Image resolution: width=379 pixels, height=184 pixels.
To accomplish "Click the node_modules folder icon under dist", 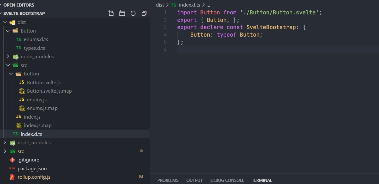I will coord(16,57).
